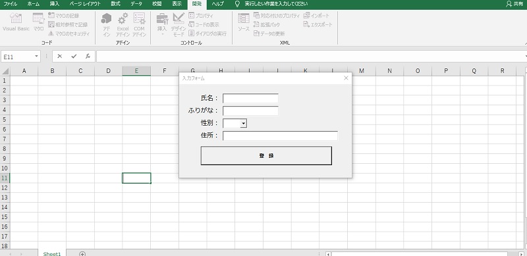This screenshot has height=256, width=527.
Task: Open the Visual Basic editor
Action: coord(16,22)
